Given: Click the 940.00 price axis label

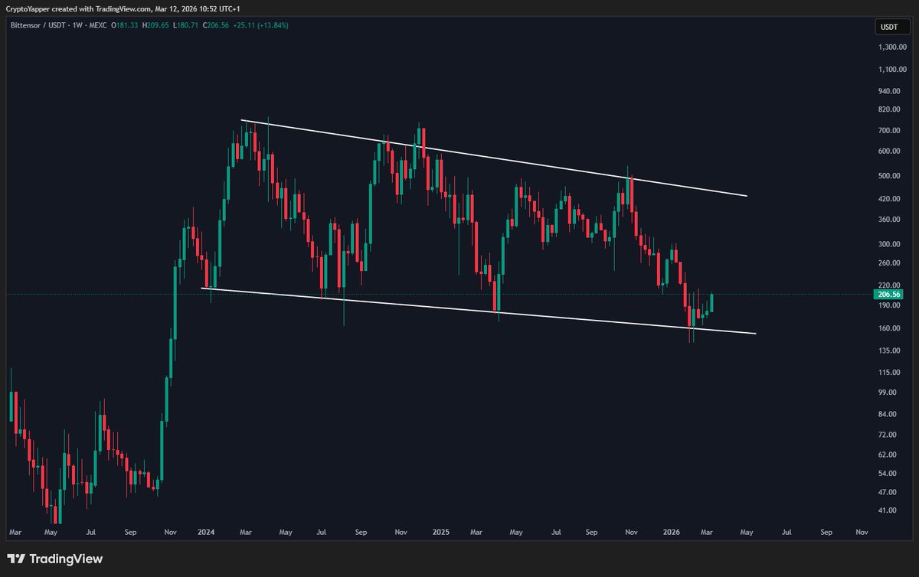Looking at the screenshot, I should click(x=889, y=91).
